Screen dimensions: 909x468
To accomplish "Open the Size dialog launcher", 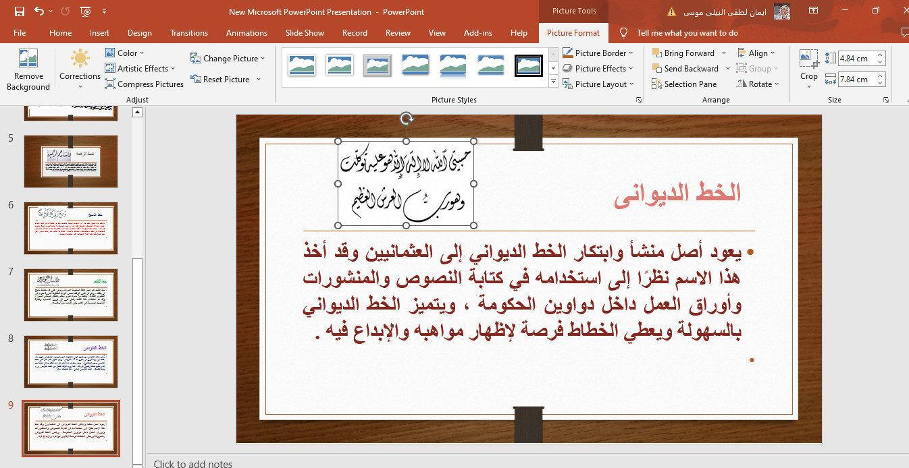I will (886, 100).
